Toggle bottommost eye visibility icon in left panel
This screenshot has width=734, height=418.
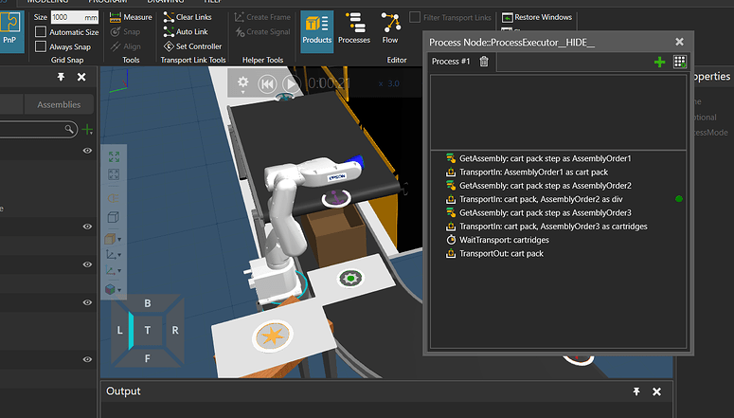(x=87, y=359)
